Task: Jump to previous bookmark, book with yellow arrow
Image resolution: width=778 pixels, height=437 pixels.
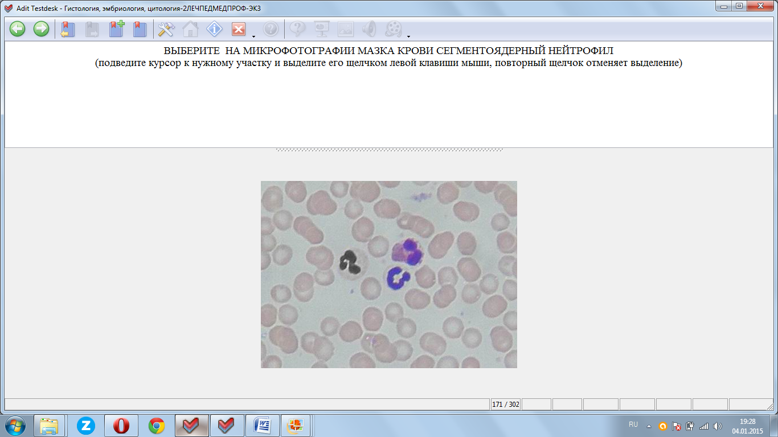Action: pos(68,29)
